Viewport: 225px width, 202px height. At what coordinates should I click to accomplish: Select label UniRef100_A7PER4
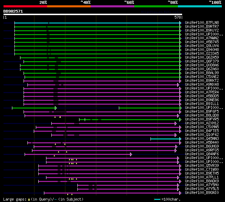click(x=202, y=92)
